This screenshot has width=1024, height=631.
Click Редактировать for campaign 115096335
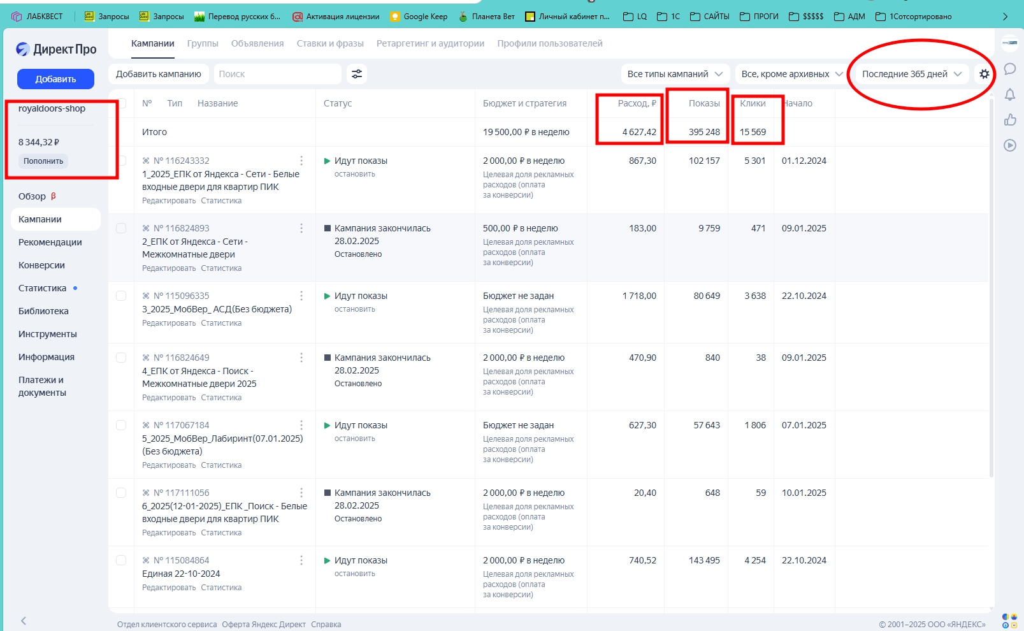point(169,323)
